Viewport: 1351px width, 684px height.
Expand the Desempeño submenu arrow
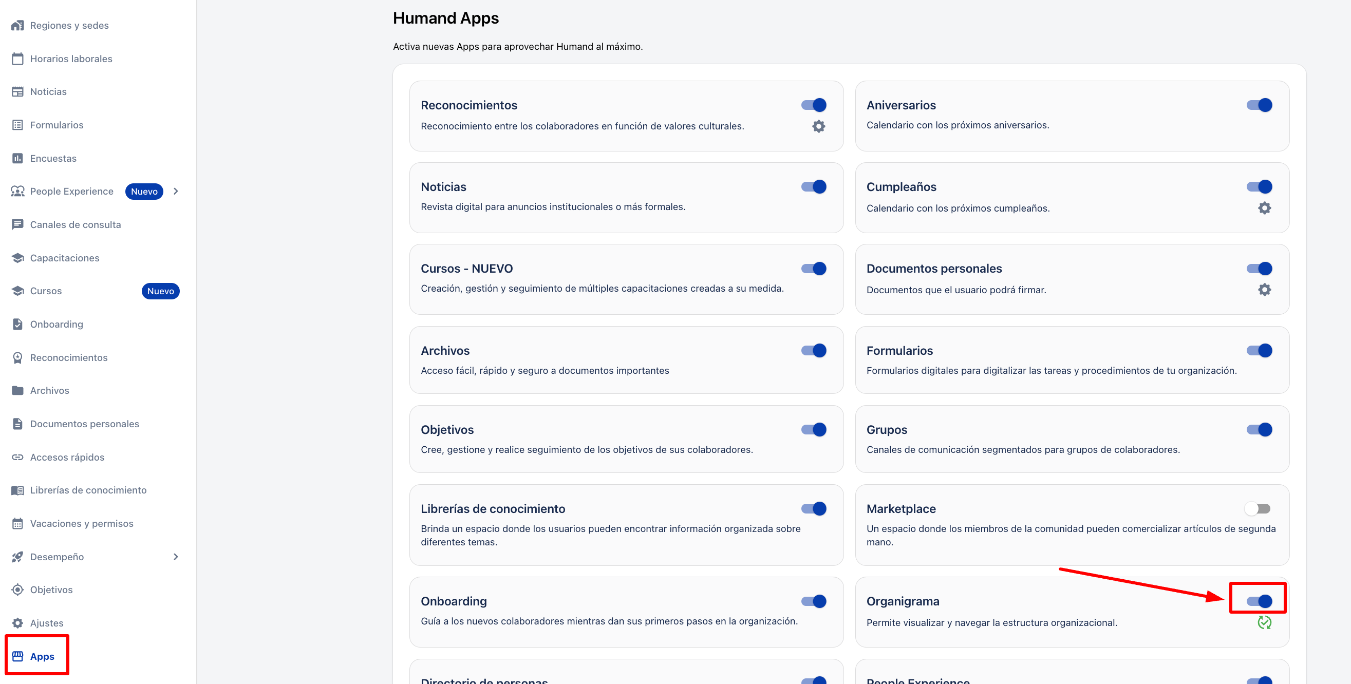click(x=176, y=557)
